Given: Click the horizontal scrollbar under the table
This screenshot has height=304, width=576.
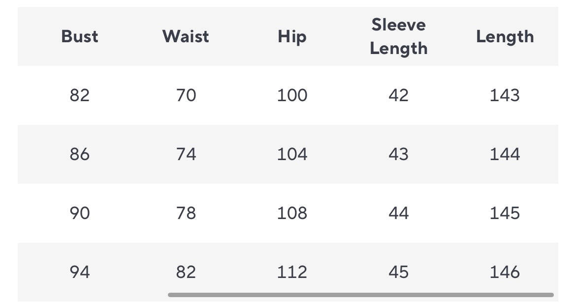Looking at the screenshot, I should (x=360, y=295).
